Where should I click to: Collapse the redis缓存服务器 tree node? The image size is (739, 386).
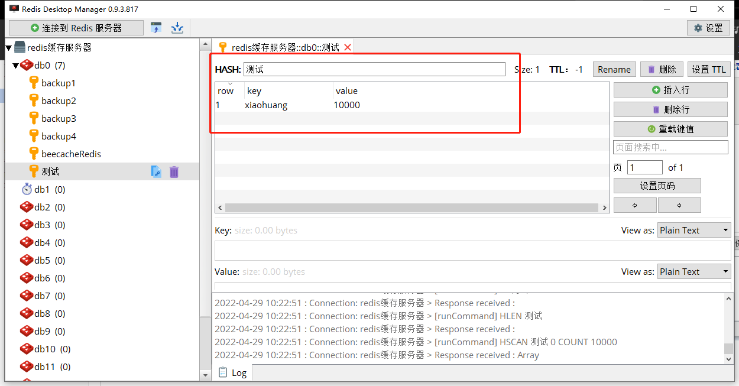pyautogui.click(x=9, y=48)
